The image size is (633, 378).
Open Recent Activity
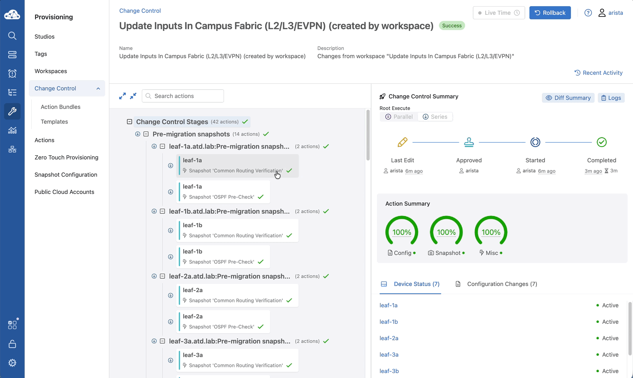click(x=598, y=73)
